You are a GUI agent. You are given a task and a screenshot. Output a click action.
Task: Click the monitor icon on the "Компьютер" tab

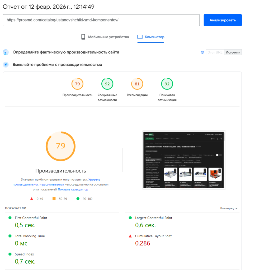click(x=140, y=37)
